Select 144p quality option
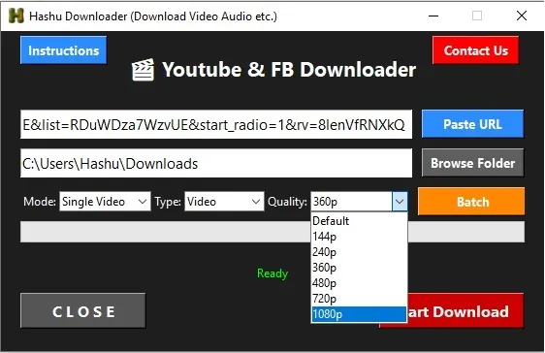This screenshot has height=353, width=545. pos(359,237)
